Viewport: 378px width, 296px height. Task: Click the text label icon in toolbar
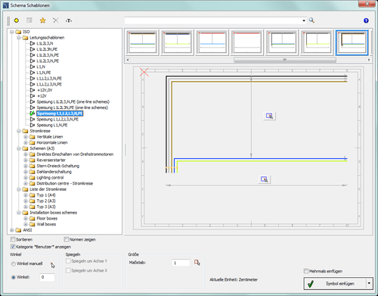point(69,20)
